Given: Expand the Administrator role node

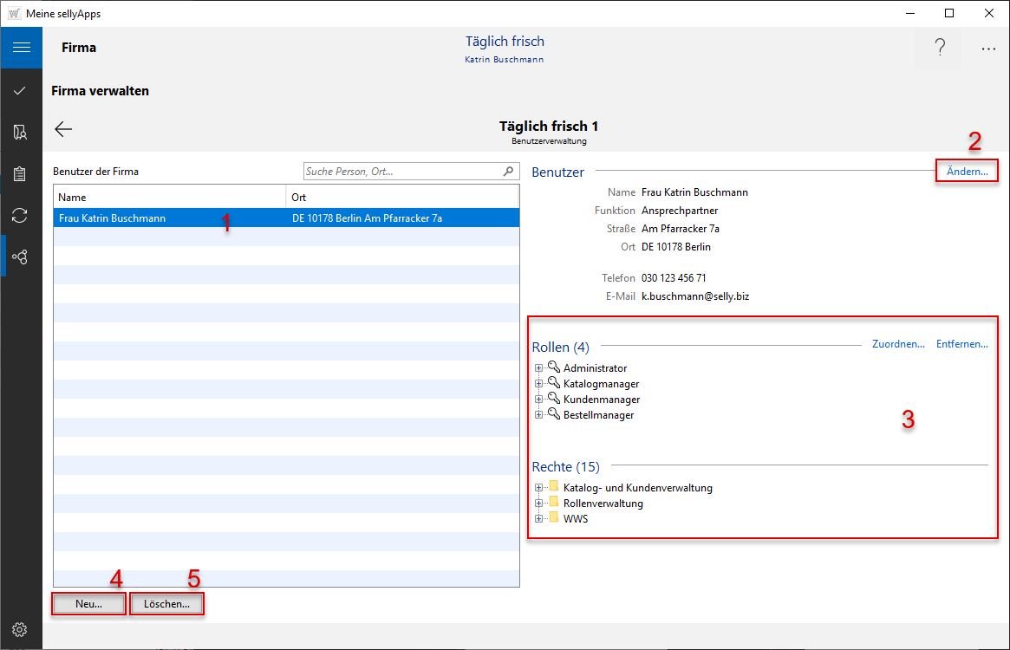Looking at the screenshot, I should (x=539, y=368).
